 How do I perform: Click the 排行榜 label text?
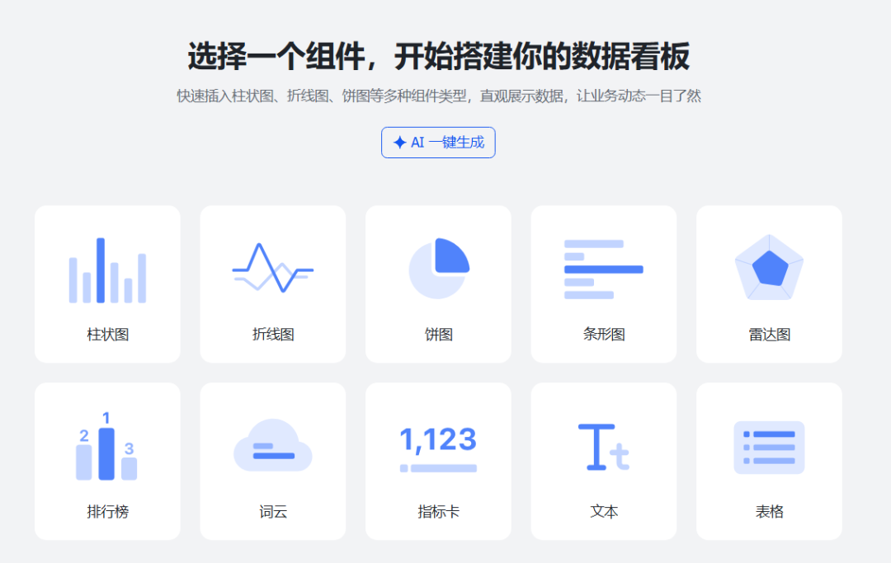tap(107, 511)
